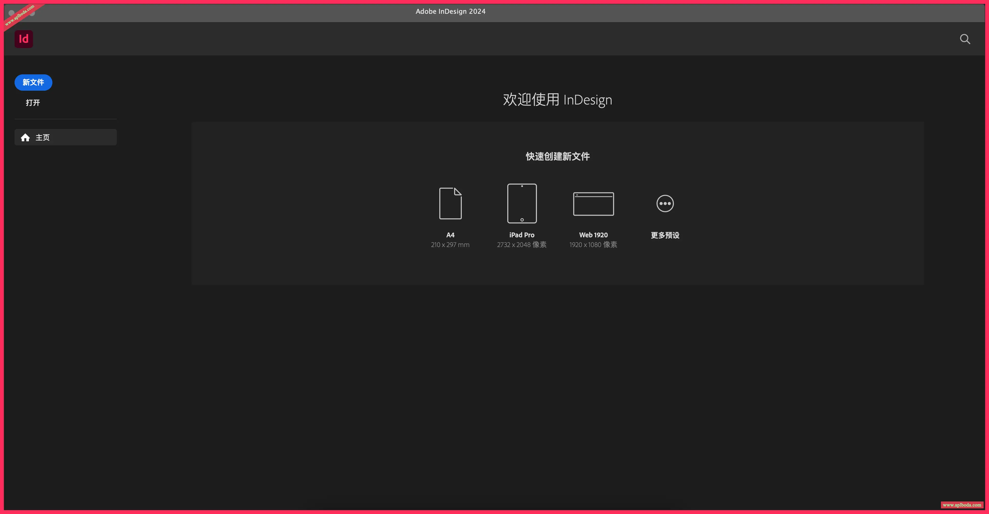Image resolution: width=989 pixels, height=514 pixels.
Task: Click the 打开 button
Action: (33, 102)
